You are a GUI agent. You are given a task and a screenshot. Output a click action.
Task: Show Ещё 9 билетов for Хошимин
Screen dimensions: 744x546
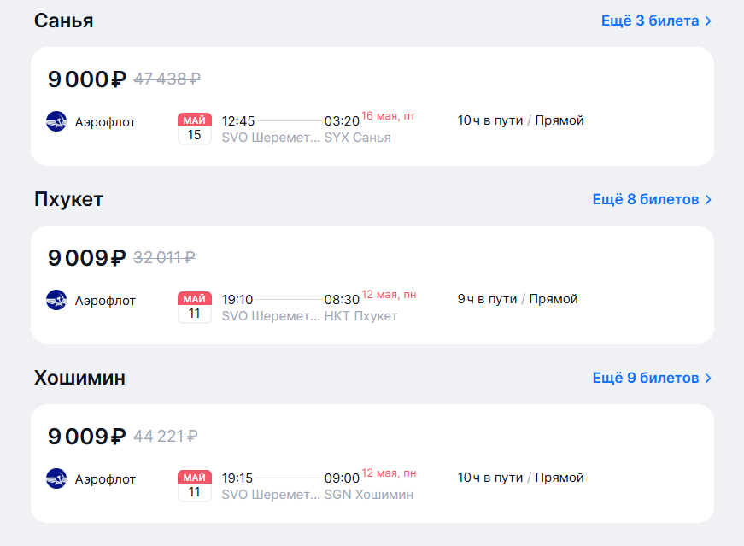click(x=646, y=379)
